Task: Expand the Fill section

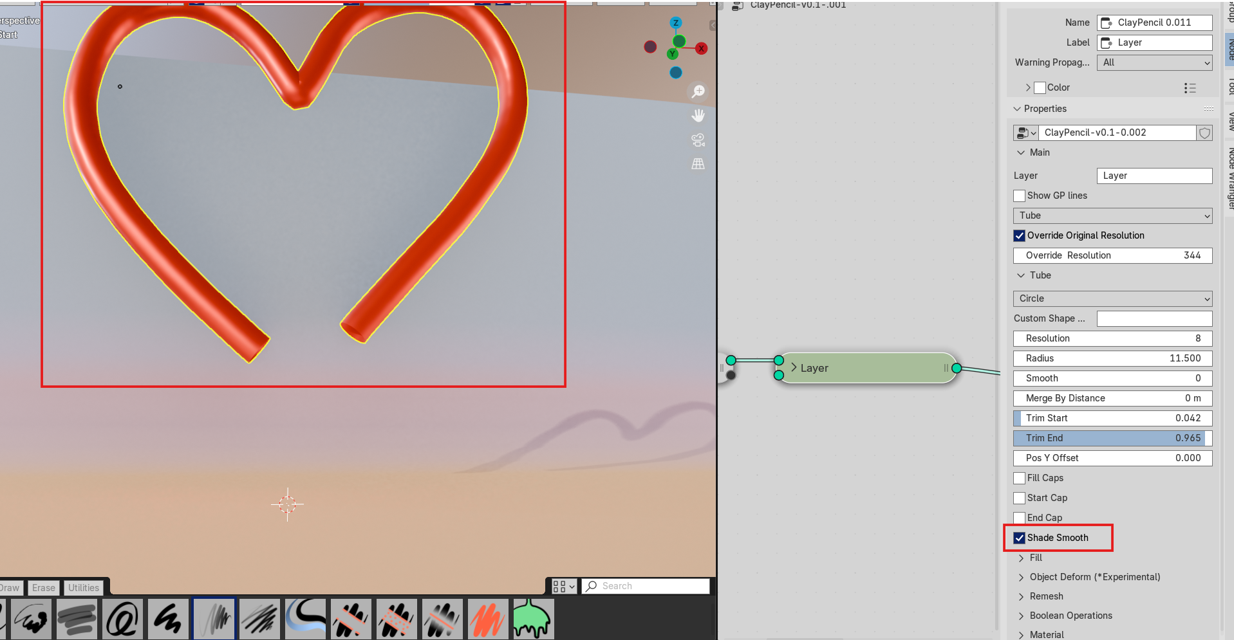Action: pos(1021,558)
